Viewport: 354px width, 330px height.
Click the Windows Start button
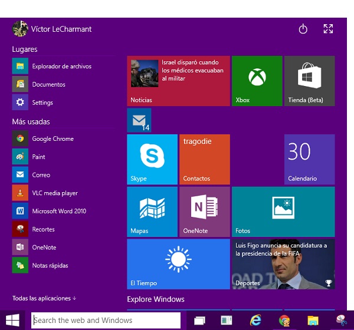tap(12, 320)
